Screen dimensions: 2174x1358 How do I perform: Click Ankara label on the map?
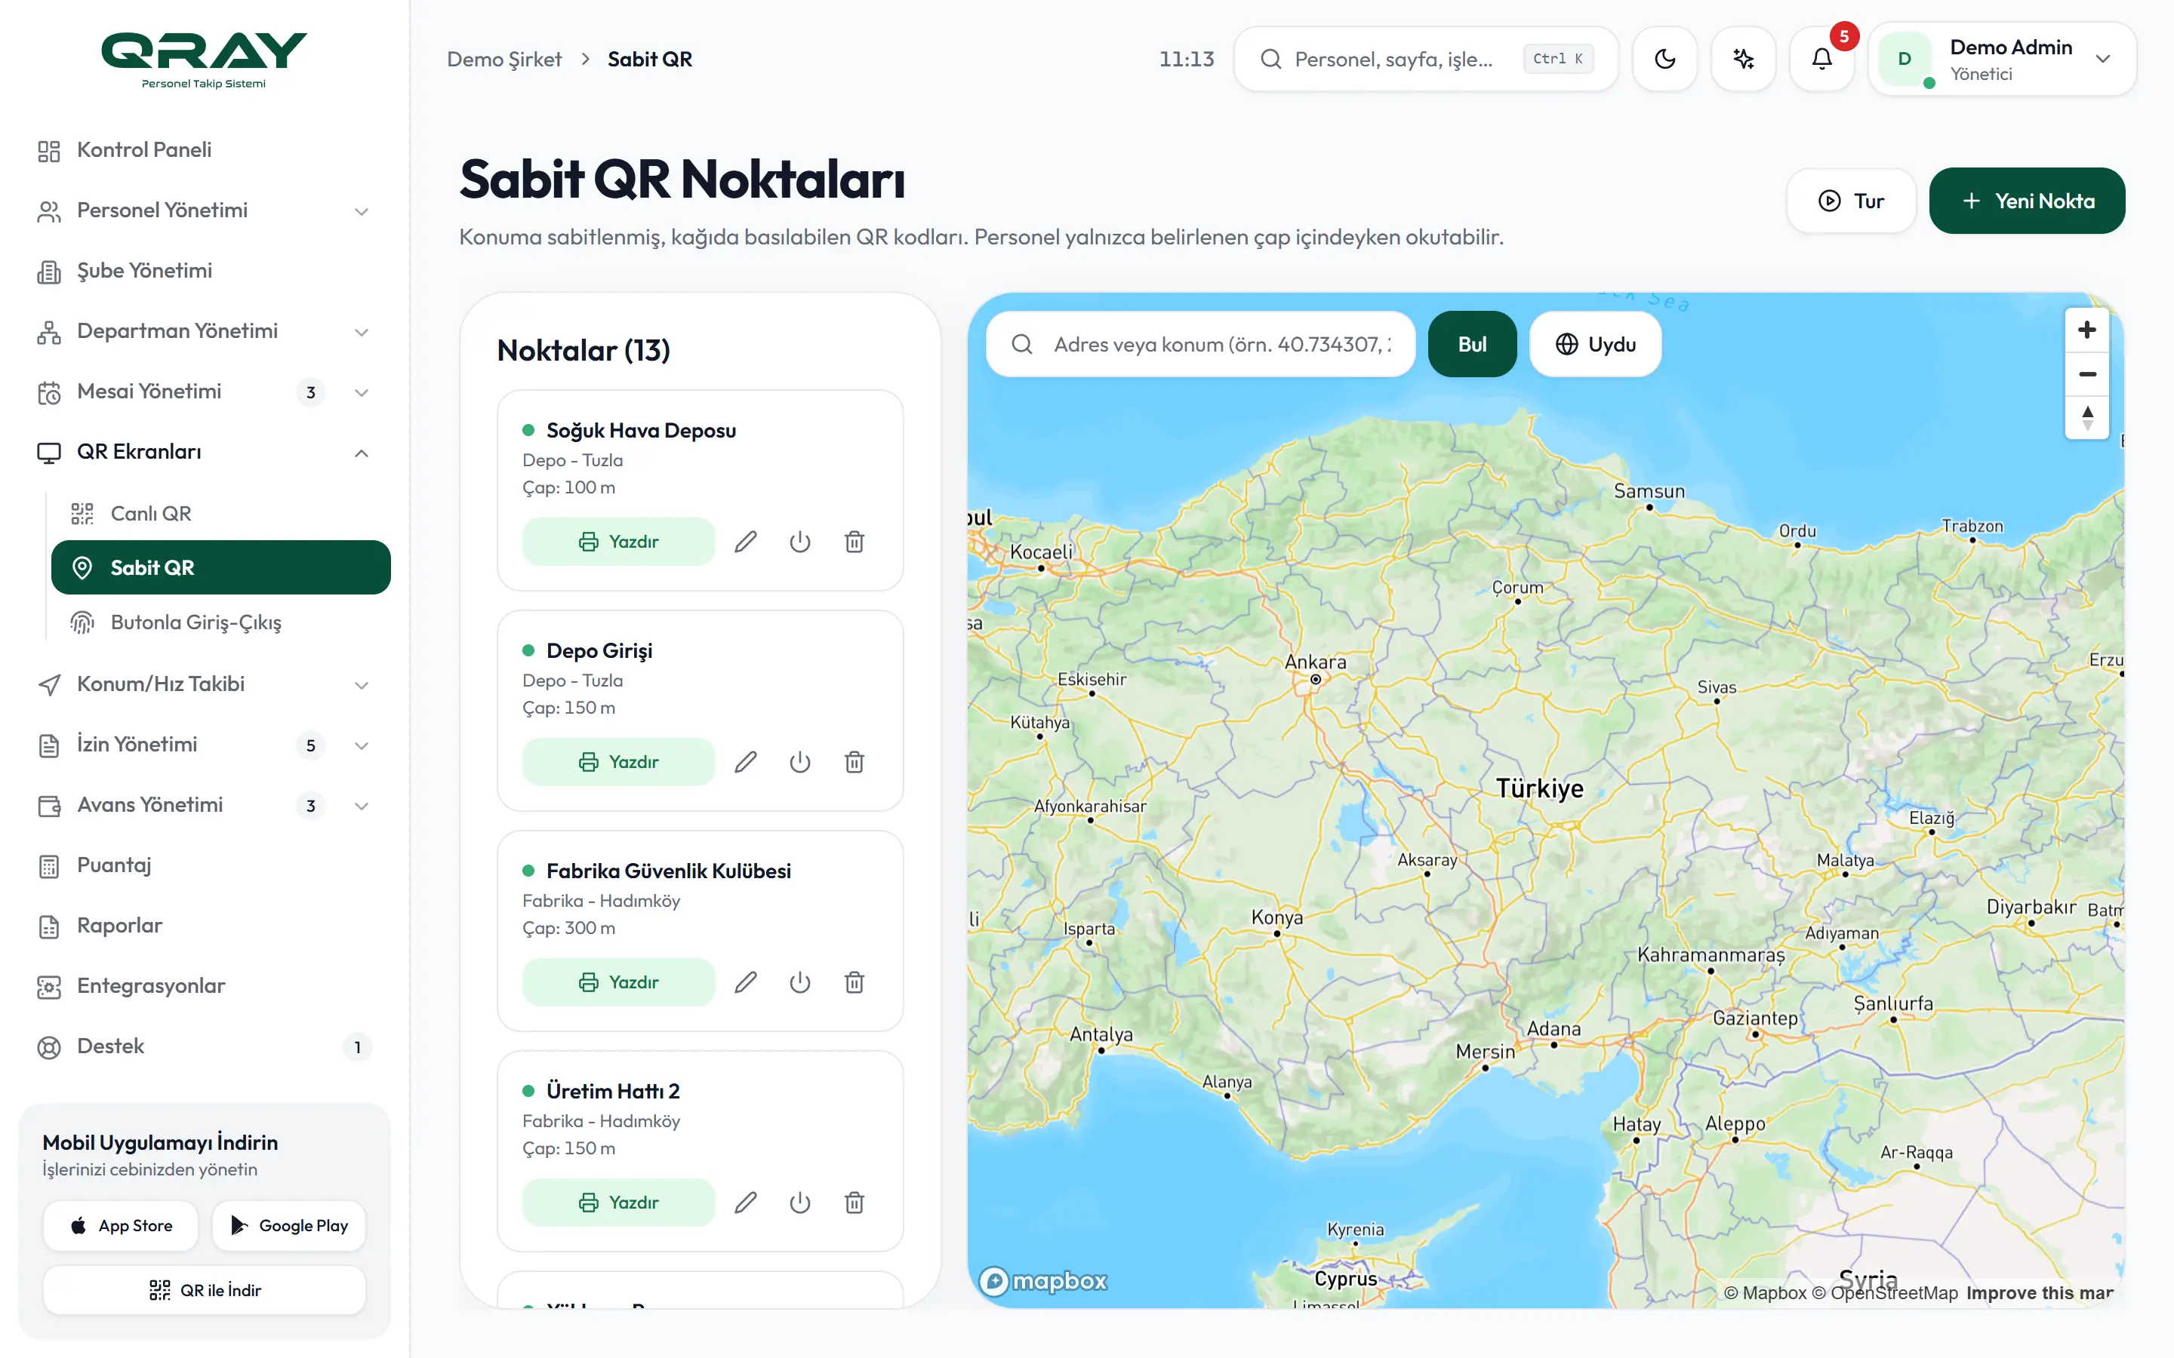[x=1315, y=663]
